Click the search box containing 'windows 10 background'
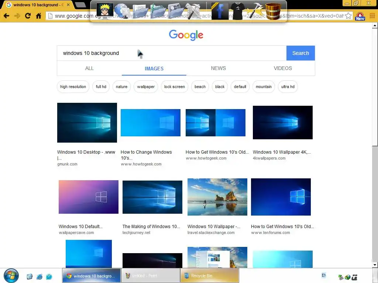This screenshot has height=283, width=378. [172, 53]
